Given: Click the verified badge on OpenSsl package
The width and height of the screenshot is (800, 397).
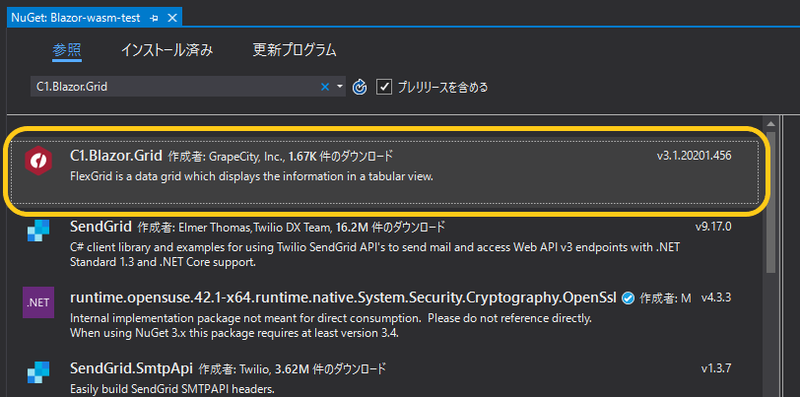Looking at the screenshot, I should tap(629, 298).
